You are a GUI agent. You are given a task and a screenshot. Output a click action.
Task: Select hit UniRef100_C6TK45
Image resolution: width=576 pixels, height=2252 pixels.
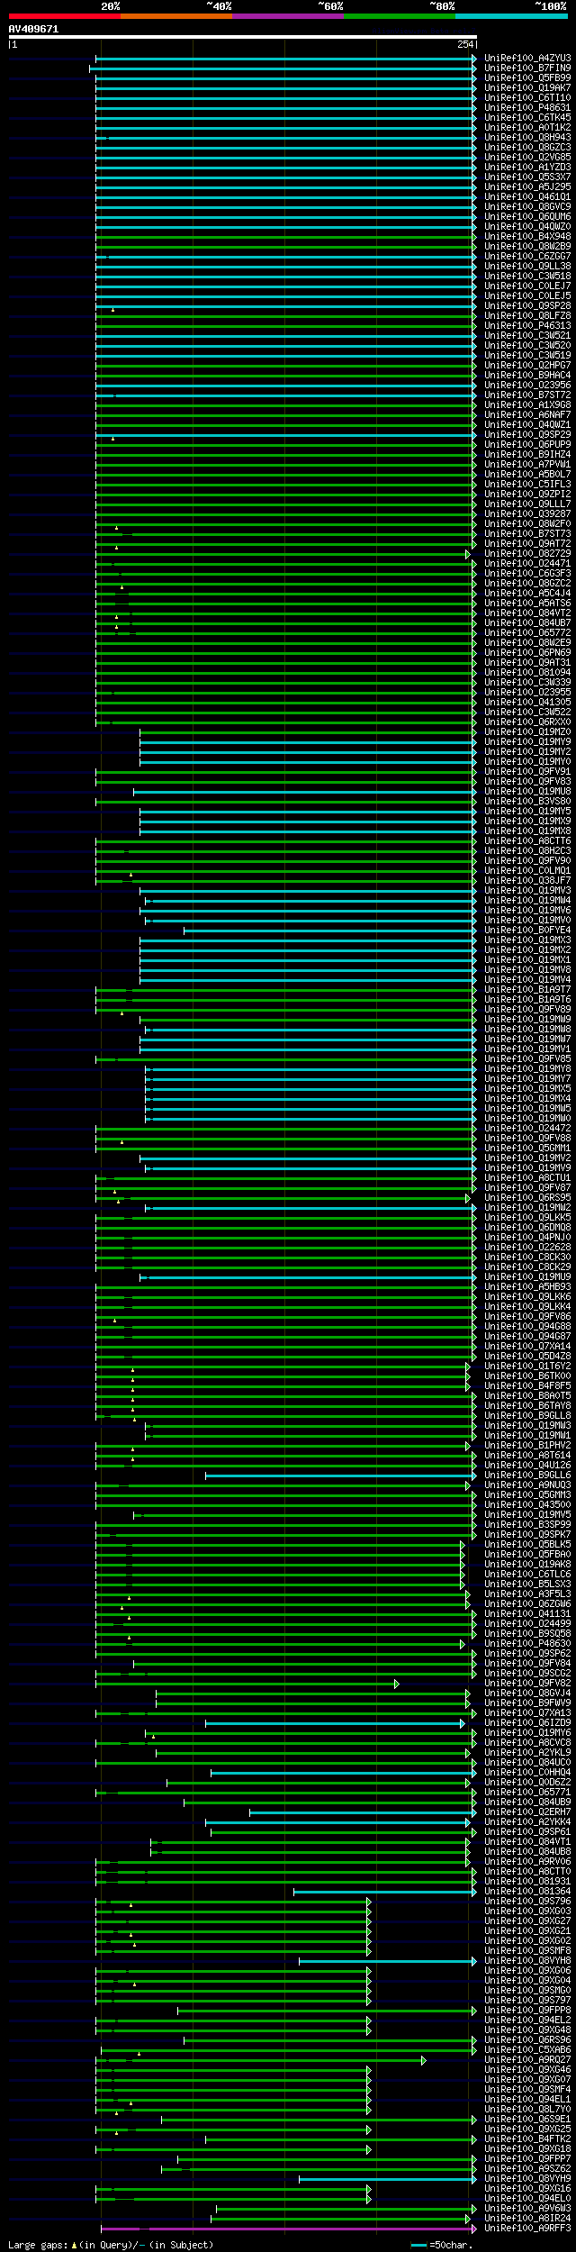pos(527,117)
